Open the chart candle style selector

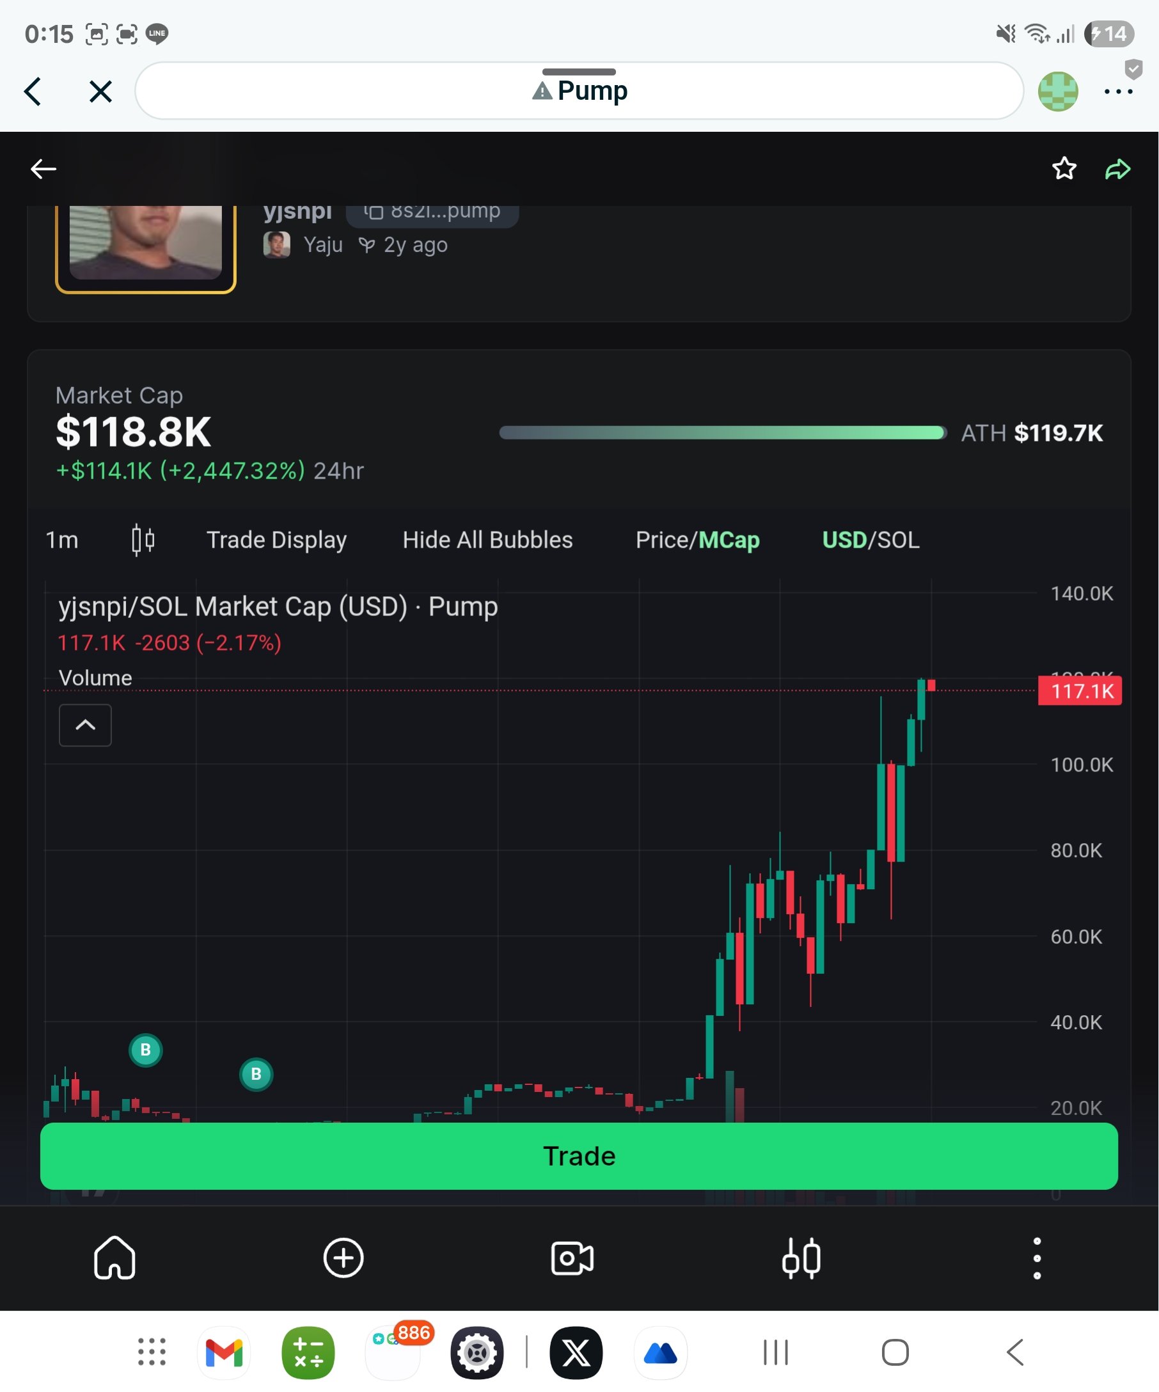pos(143,539)
